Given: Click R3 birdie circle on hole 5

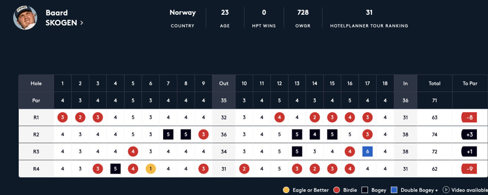Looking at the screenshot, I should 133,151.
